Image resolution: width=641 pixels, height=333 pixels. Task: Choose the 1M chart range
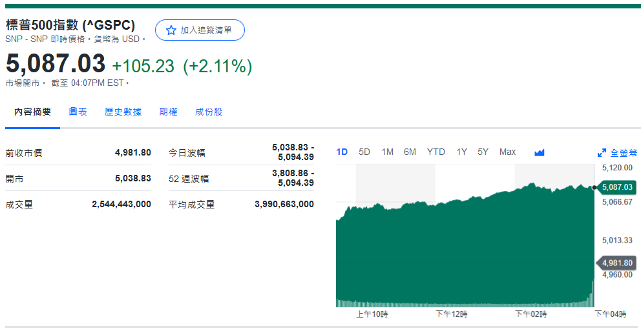[387, 152]
